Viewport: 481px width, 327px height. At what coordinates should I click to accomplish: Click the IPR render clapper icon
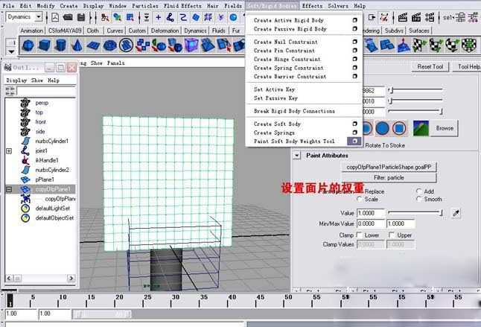coord(416,17)
